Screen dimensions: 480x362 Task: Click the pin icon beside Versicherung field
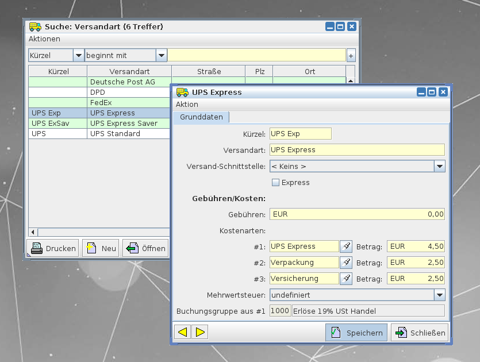(346, 279)
